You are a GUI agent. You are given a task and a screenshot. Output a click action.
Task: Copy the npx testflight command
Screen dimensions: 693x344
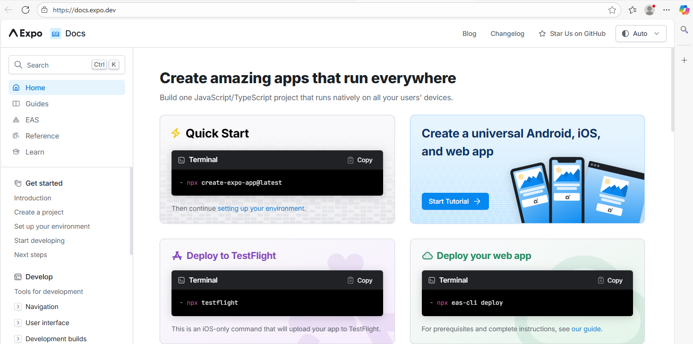pyautogui.click(x=359, y=280)
